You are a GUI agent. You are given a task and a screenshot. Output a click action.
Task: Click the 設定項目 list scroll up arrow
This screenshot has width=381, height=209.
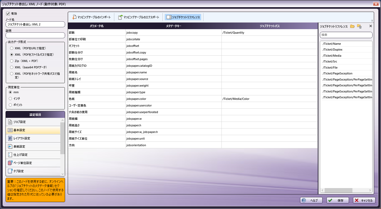62,120
